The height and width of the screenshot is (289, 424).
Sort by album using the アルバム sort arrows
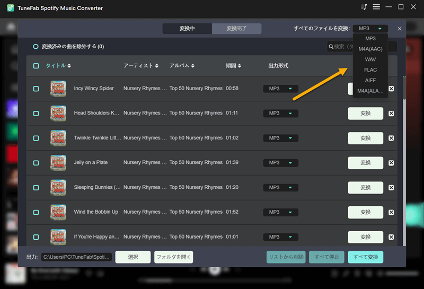coord(192,66)
